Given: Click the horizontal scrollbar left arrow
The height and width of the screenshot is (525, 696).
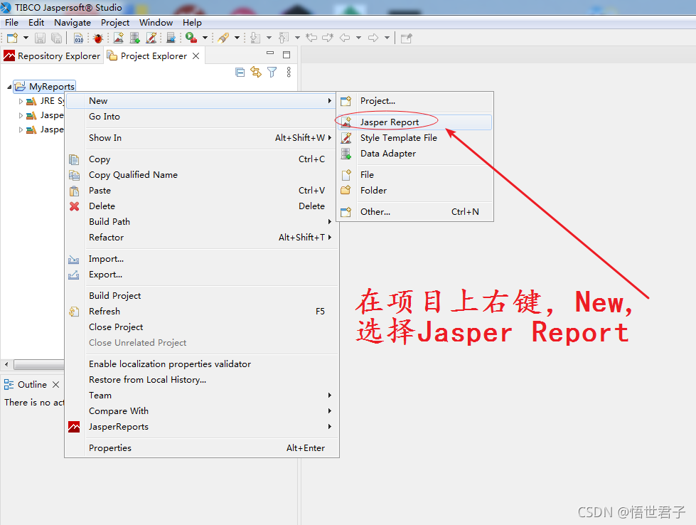Looking at the screenshot, I should [6, 365].
